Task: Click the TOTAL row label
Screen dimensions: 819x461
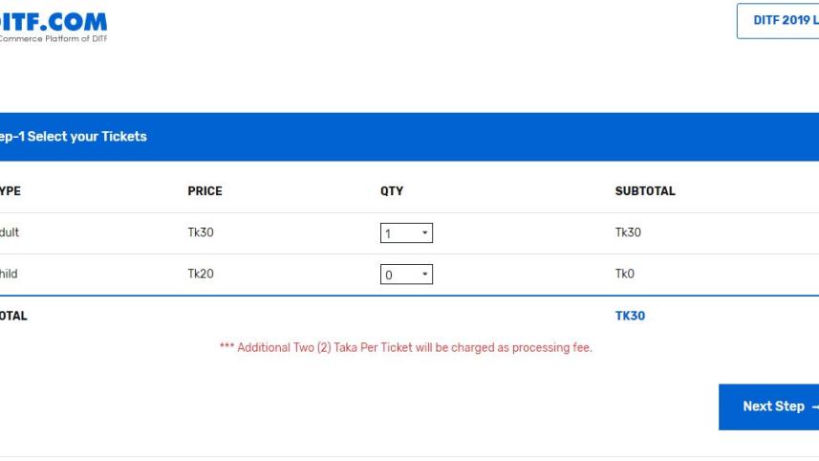Action: pos(13,316)
